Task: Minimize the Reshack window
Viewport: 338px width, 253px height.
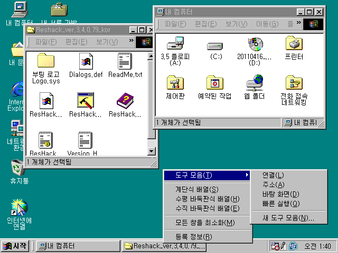Action: click(x=133, y=30)
